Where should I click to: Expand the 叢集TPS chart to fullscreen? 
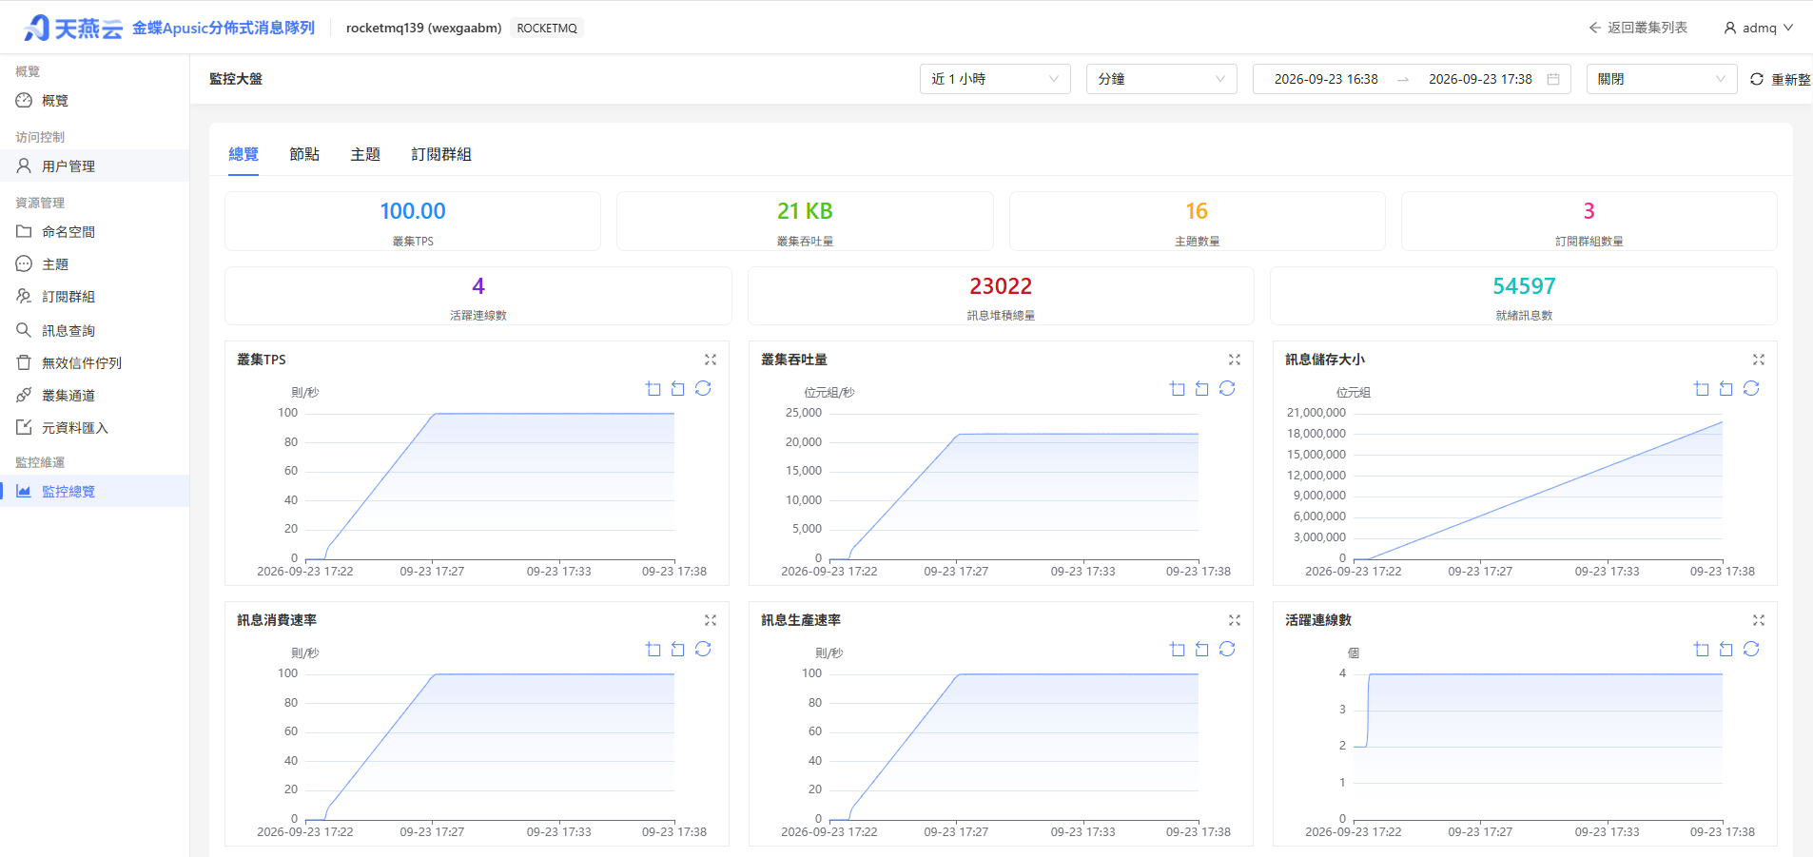tap(711, 360)
